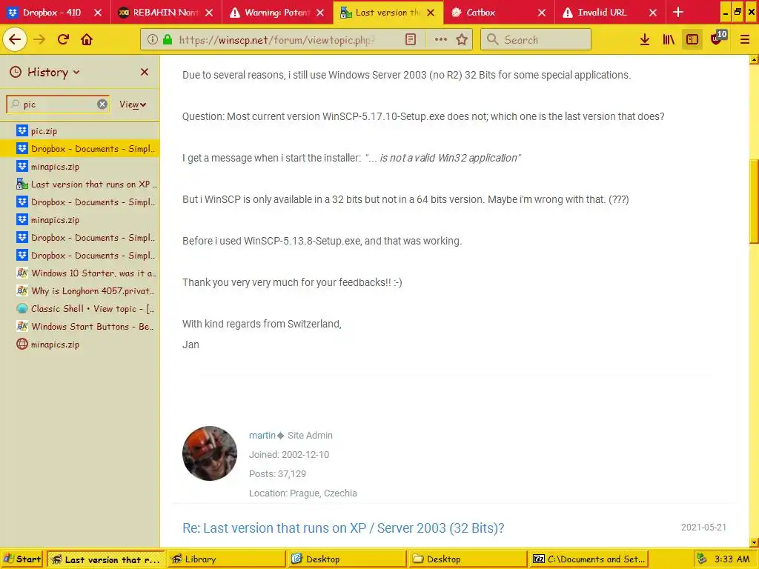Toggle the sidebar button in toolbar

pyautogui.click(x=692, y=40)
